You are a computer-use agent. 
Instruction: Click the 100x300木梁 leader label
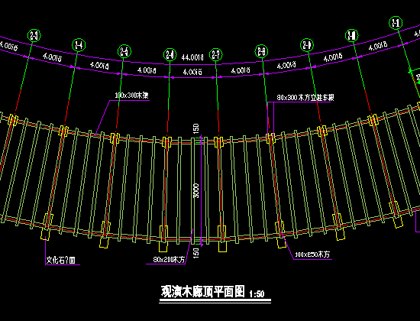[131, 96]
